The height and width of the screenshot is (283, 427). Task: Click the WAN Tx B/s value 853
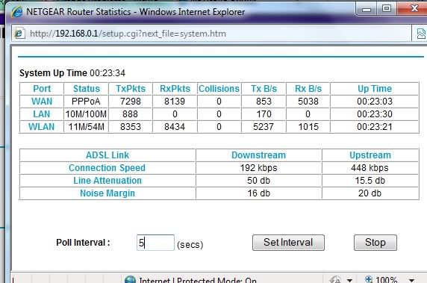pos(264,102)
